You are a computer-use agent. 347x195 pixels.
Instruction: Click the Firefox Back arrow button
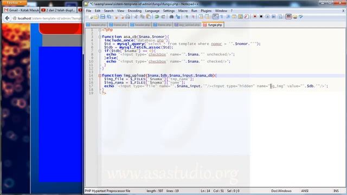[7, 18]
